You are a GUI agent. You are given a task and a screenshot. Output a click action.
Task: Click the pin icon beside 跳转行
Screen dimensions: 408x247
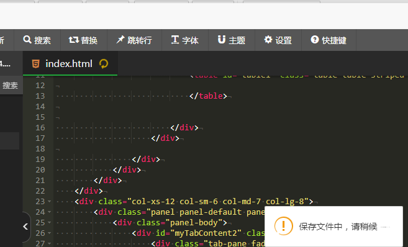[x=120, y=40]
